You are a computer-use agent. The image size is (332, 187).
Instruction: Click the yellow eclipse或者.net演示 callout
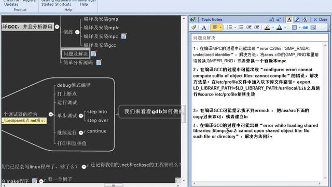(x=24, y=121)
